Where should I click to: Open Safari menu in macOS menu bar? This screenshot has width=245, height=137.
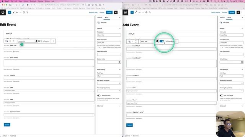7,1
